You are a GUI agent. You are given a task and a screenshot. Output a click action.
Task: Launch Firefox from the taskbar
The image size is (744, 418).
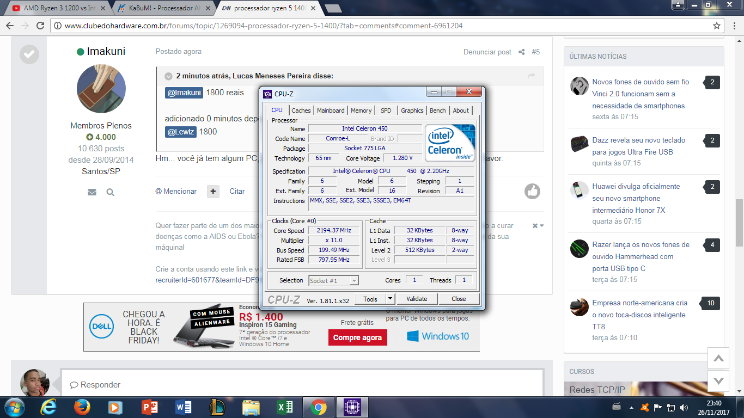click(82, 407)
